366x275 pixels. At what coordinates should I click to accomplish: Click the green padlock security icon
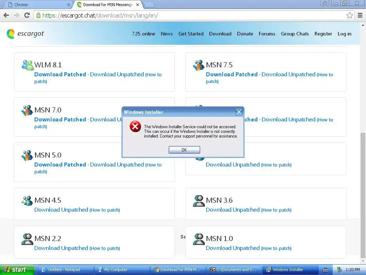(38, 15)
